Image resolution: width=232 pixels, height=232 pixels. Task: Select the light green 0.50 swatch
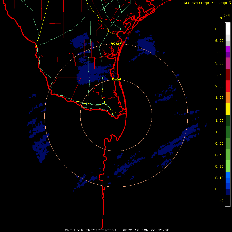228,155
